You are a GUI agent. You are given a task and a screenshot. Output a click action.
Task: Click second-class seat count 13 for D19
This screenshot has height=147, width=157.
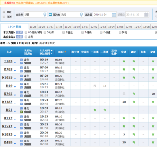(105, 86)
